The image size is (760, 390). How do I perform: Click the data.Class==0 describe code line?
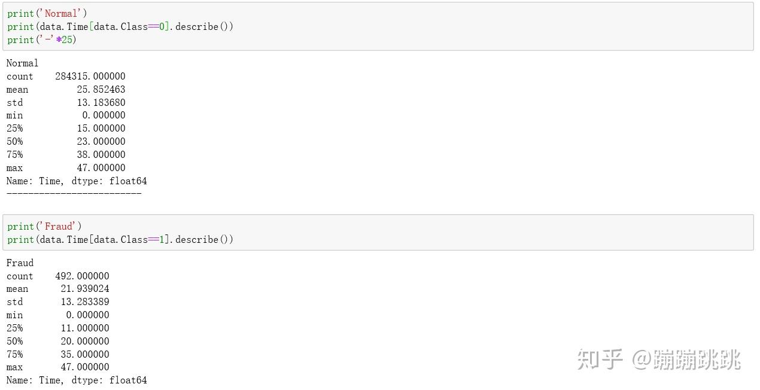pyautogui.click(x=120, y=26)
